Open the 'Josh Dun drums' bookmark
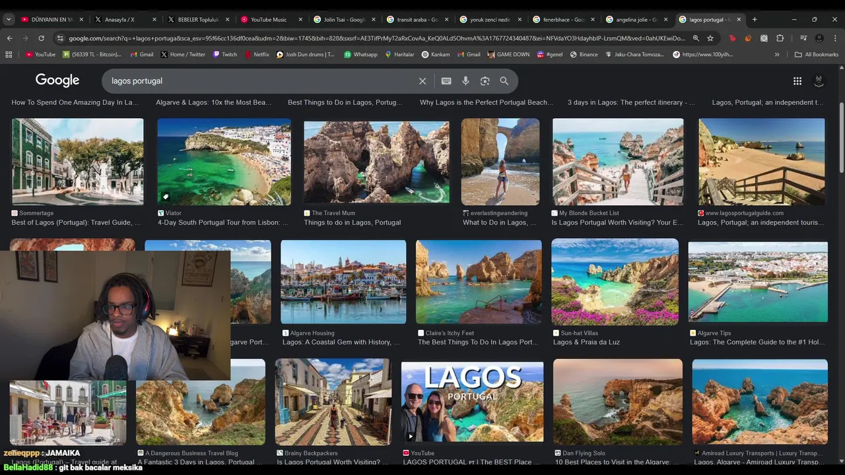Screen dimensions: 845x475 click(305, 55)
